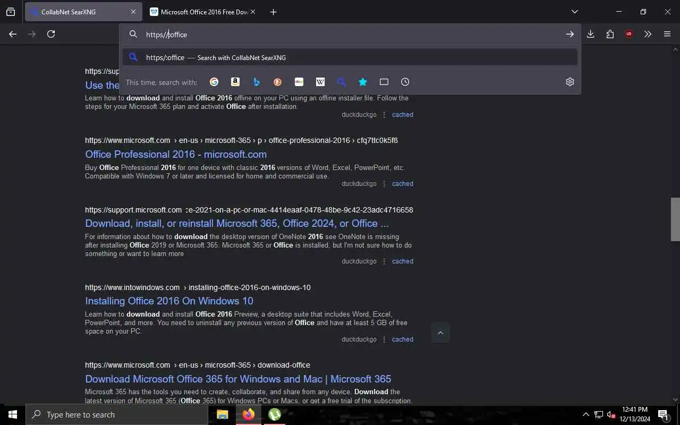The width and height of the screenshot is (680, 425).
Task: Search this time with Wikipedia
Action: coord(320,82)
